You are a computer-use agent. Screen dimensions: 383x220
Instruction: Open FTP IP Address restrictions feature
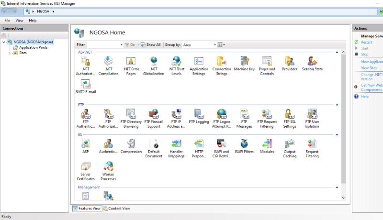pos(176,119)
